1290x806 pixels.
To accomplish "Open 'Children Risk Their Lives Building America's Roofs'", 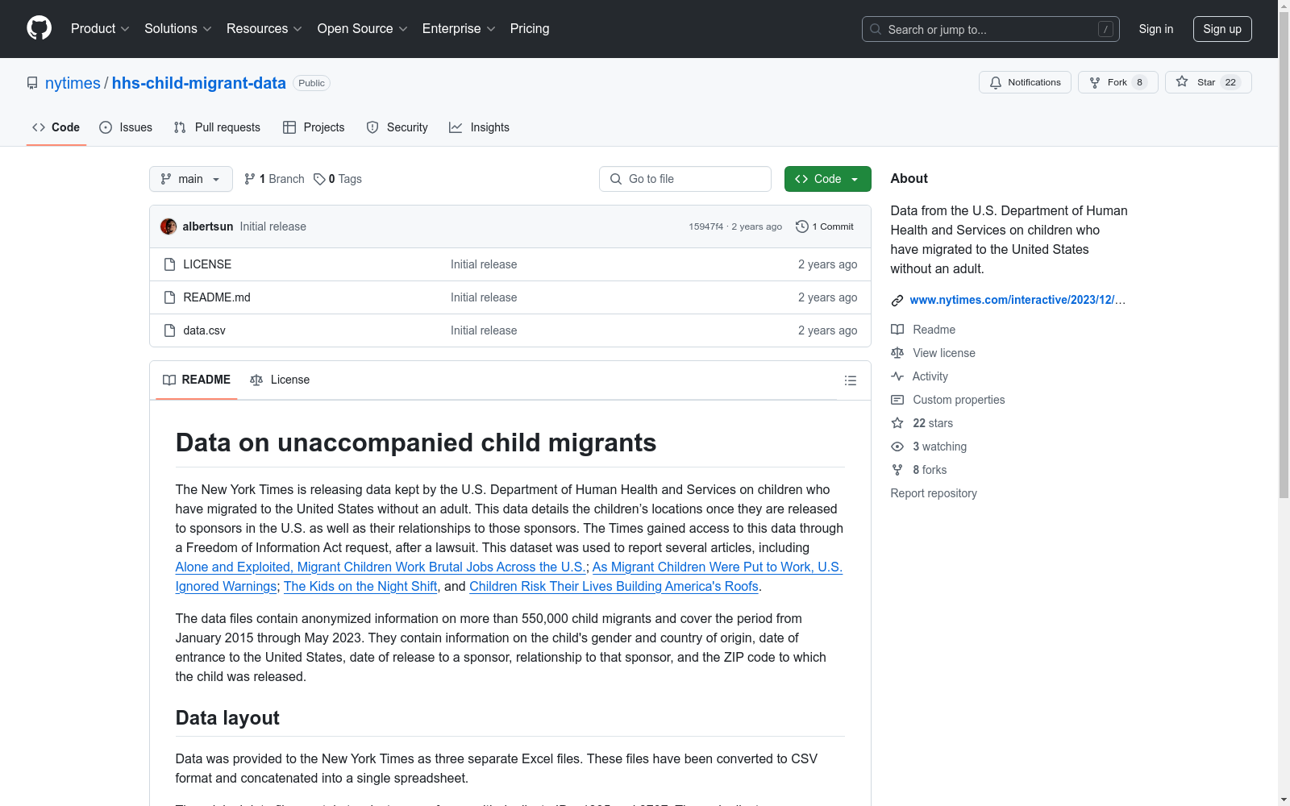I will 614,587.
